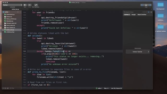This screenshot has height=94, width=167.
Task: Select the twitter_bot.py editor tab
Action: pos(15,9)
